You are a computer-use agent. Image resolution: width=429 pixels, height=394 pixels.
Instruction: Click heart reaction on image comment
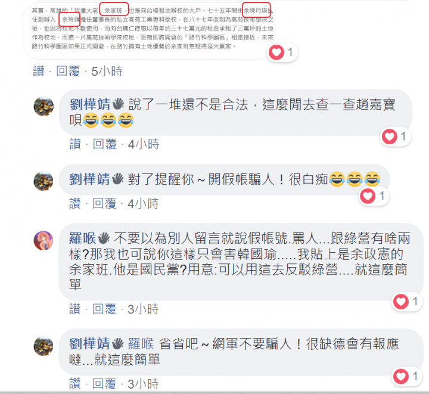[x=282, y=52]
